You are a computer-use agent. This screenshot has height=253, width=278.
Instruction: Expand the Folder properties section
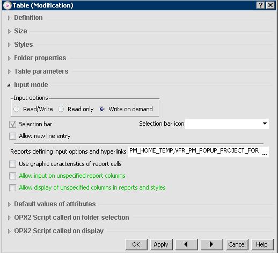(x=9, y=58)
